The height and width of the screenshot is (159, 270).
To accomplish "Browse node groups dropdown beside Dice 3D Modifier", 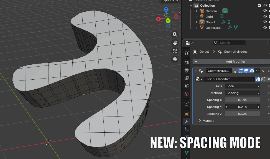I will coord(199,79).
